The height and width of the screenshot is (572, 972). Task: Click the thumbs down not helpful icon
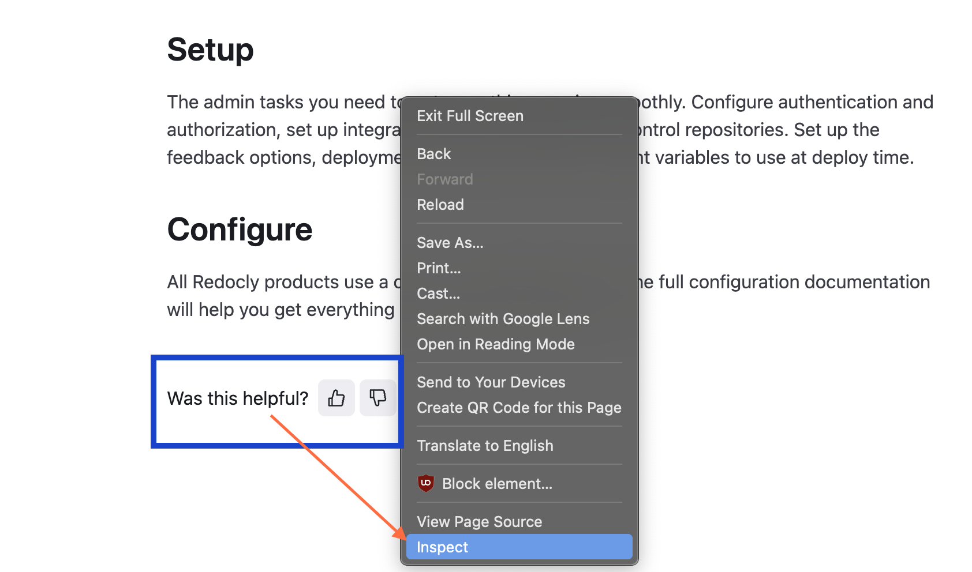(378, 398)
